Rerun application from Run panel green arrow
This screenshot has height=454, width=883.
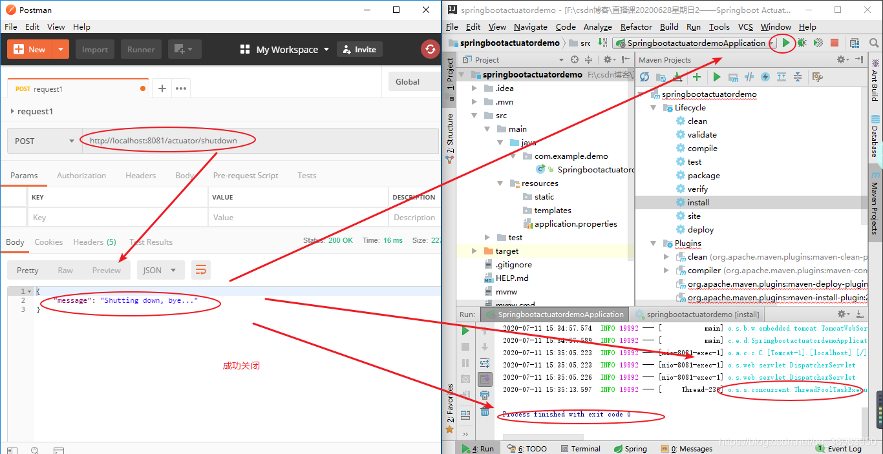[x=465, y=331]
